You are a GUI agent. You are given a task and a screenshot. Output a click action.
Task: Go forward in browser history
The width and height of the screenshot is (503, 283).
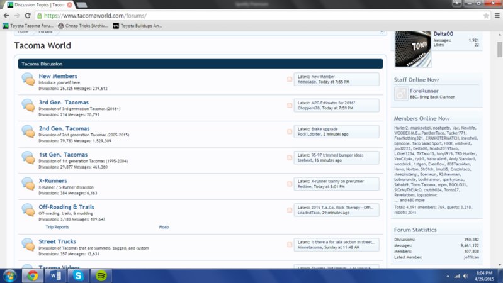point(17,15)
